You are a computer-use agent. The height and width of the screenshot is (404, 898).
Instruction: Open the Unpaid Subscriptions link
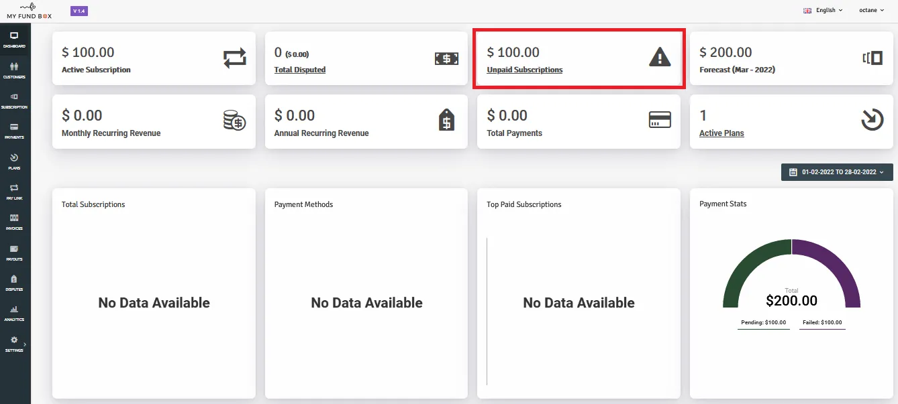tap(525, 70)
